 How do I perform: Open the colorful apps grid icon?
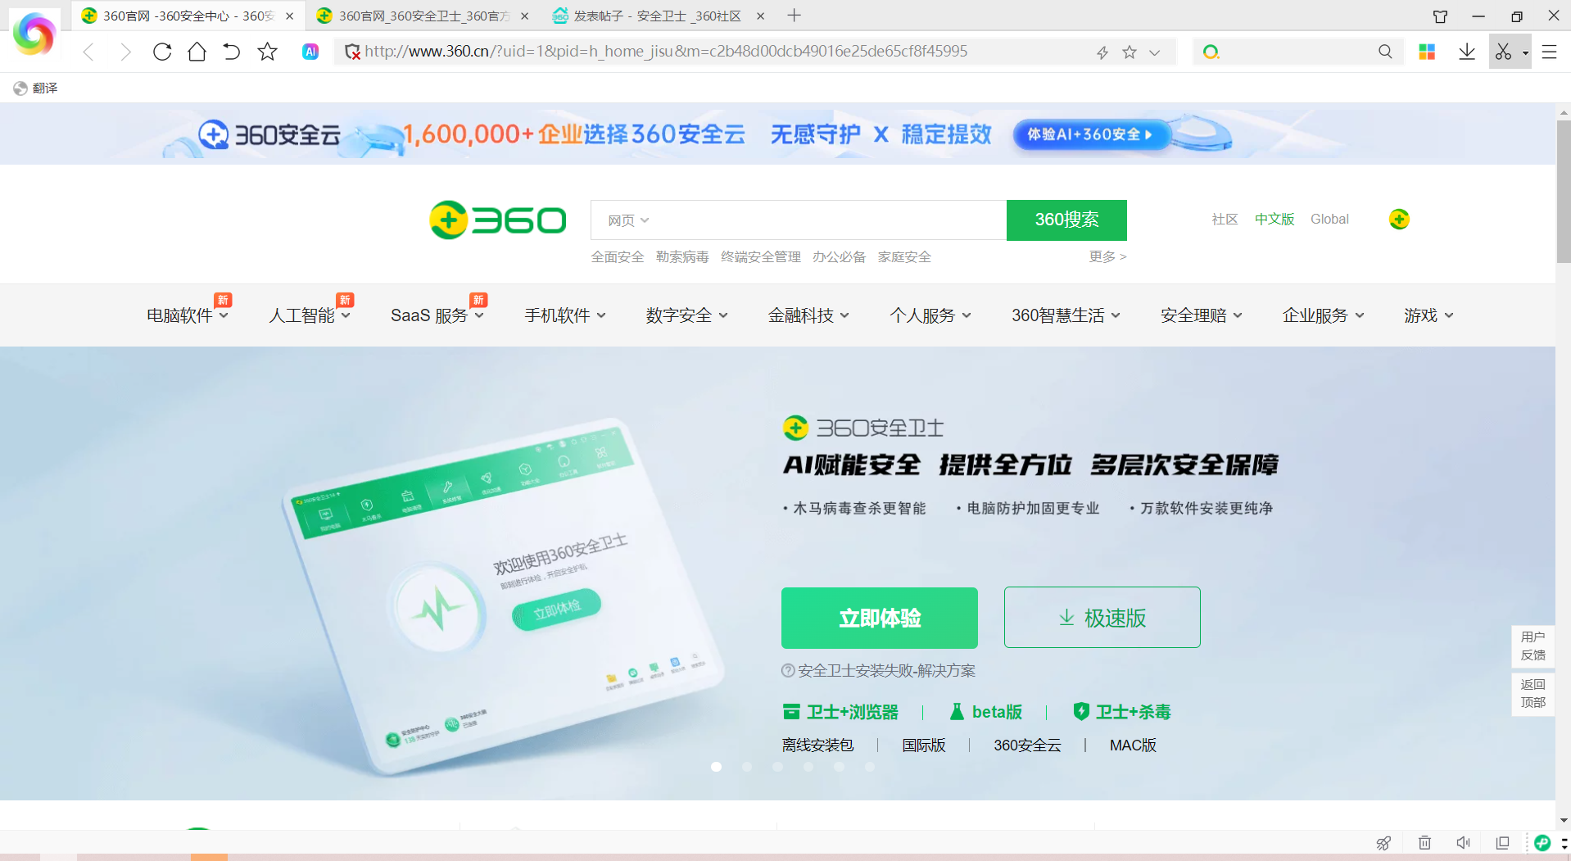point(1427,52)
